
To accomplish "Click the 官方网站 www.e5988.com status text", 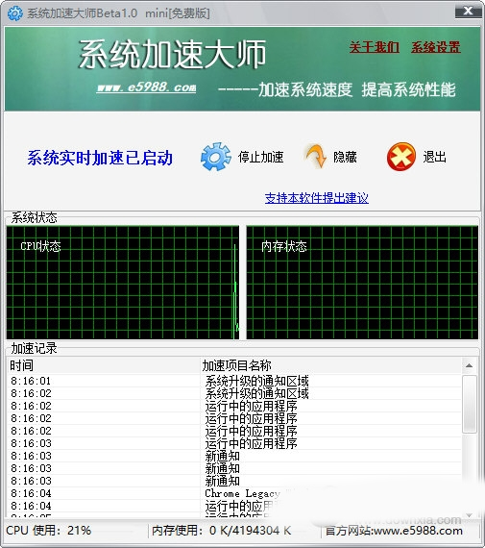I will click(394, 531).
